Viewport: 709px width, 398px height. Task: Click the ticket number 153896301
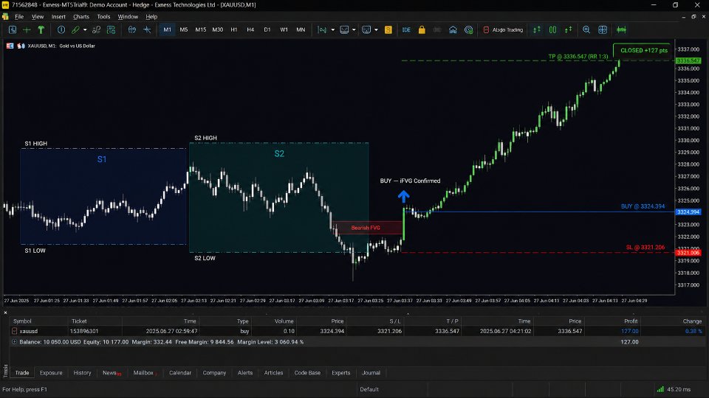84,331
